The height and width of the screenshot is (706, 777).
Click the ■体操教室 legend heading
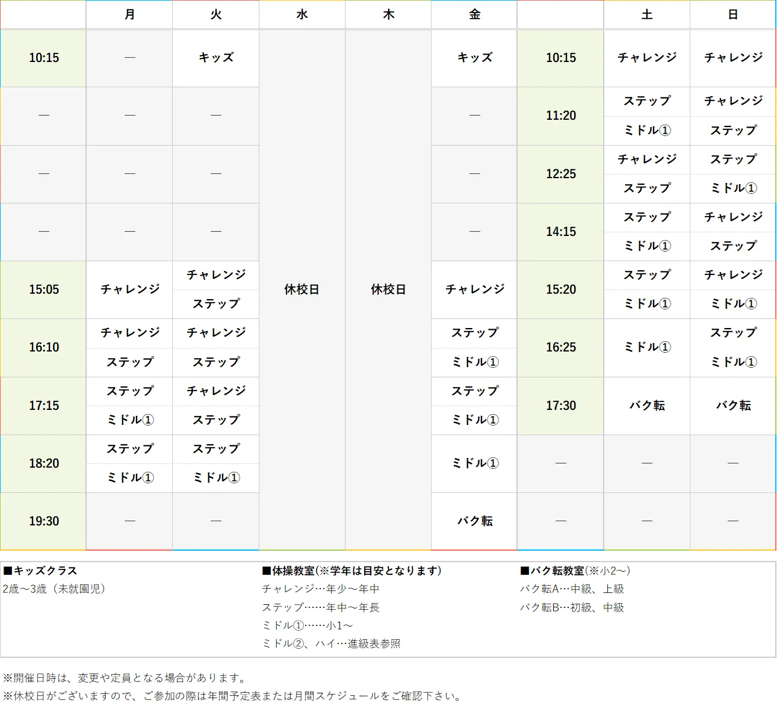click(x=351, y=571)
